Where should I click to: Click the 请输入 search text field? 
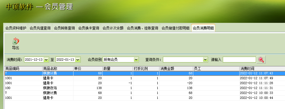pyautogui.click(x=239, y=60)
